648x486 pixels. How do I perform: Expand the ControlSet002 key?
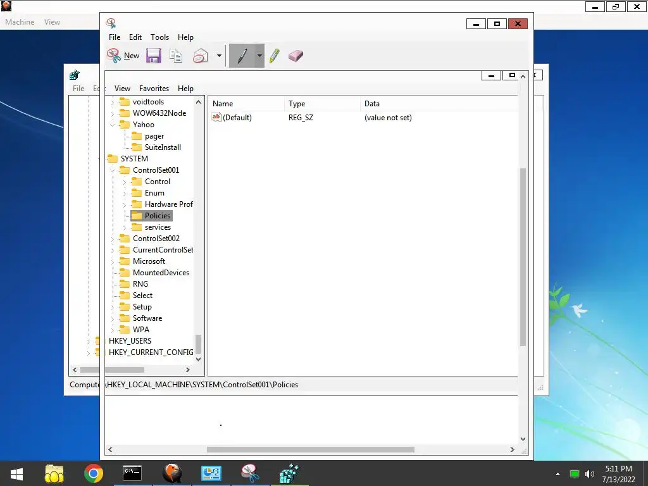click(x=113, y=239)
